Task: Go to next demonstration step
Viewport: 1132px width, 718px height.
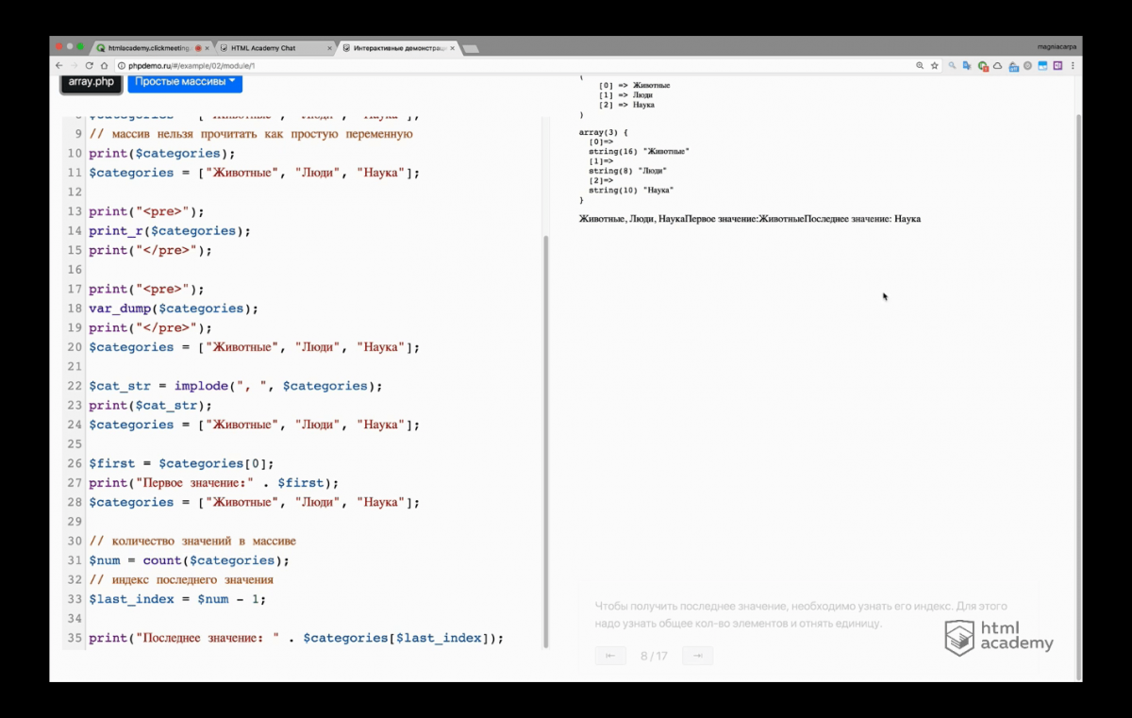Action: point(697,656)
